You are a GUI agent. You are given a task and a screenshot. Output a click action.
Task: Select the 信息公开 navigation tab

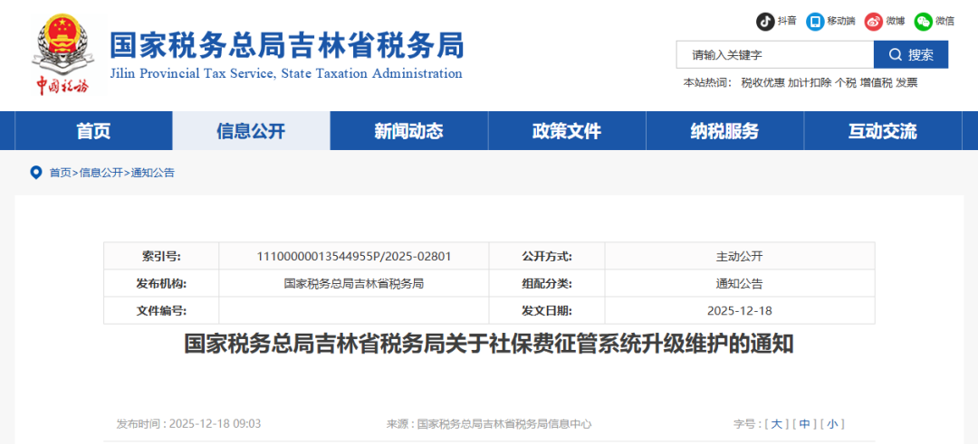coord(251,131)
